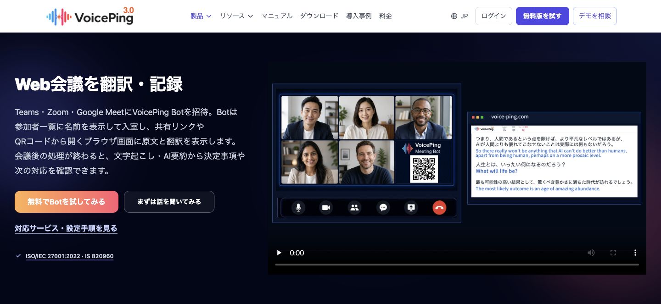Click the red hang-up call icon
The height and width of the screenshot is (304, 661).
click(439, 208)
